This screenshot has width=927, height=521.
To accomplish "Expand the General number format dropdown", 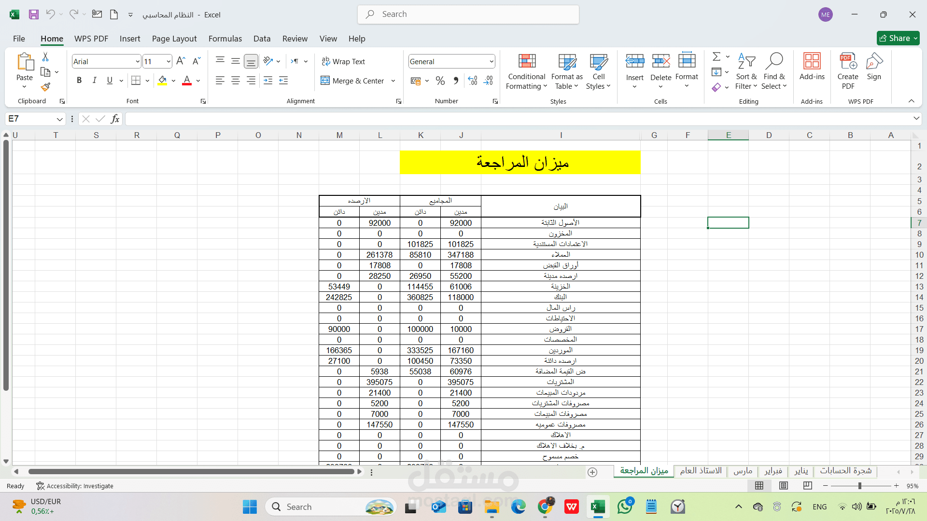I will click(x=491, y=61).
